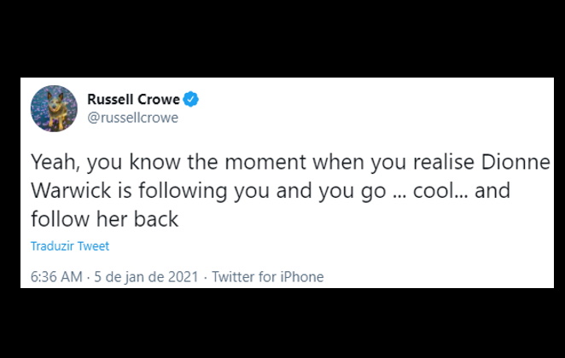Open the Twitter for iPhone source link
This screenshot has height=358, width=565.
click(267, 277)
